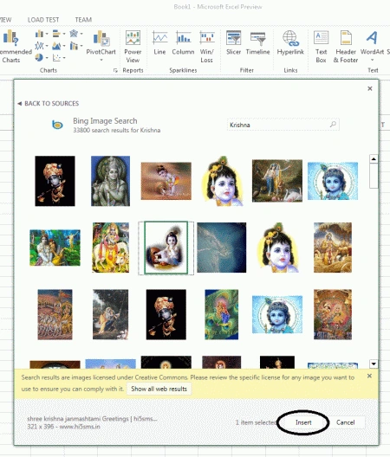Select peacock feather Krishna thumbnail
This screenshot has height=457, width=390.
pyautogui.click(x=222, y=314)
